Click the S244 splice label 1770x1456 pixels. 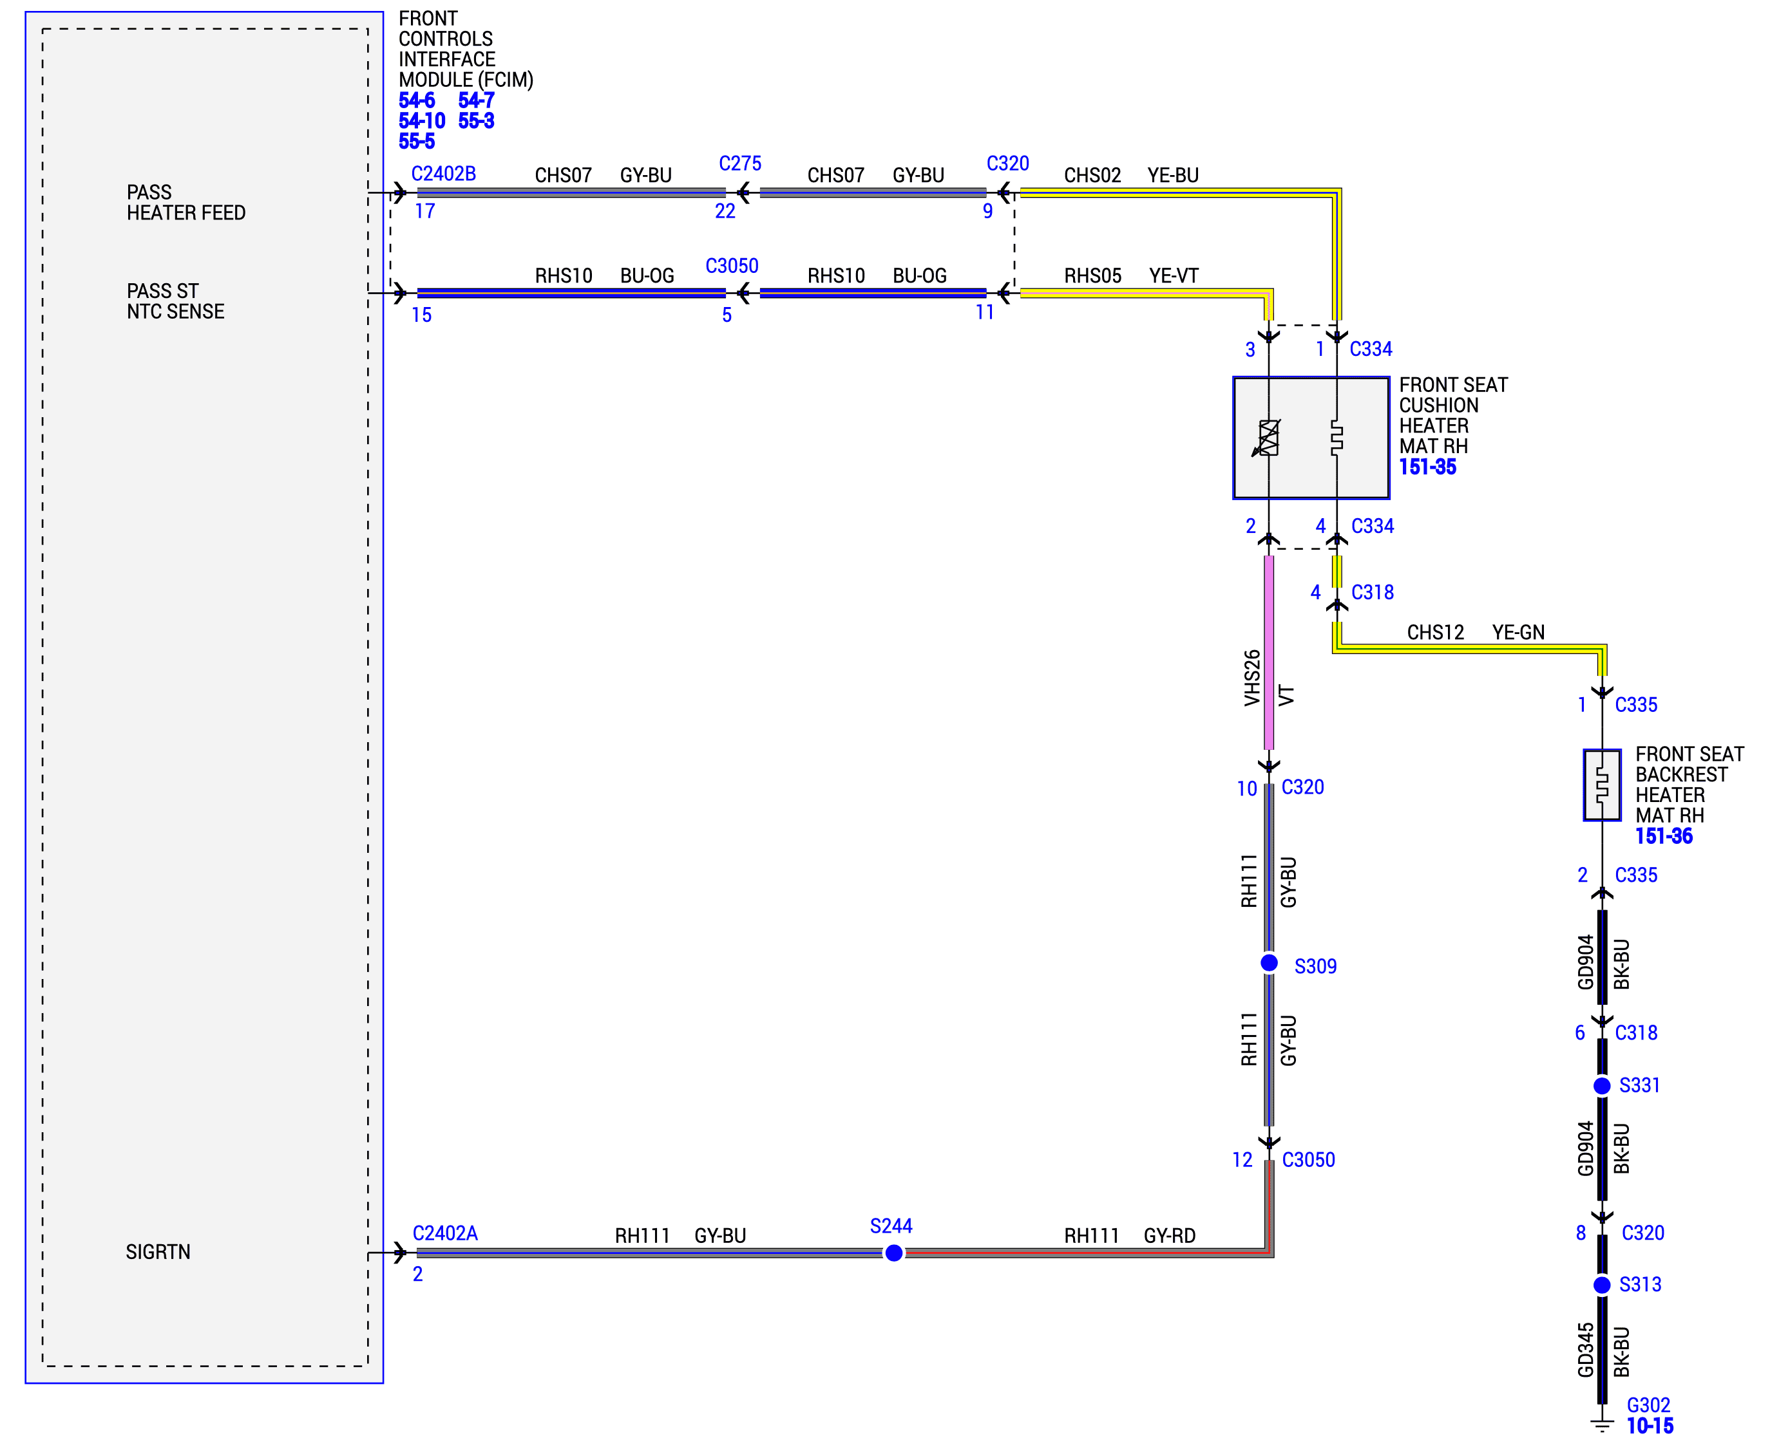[890, 1226]
